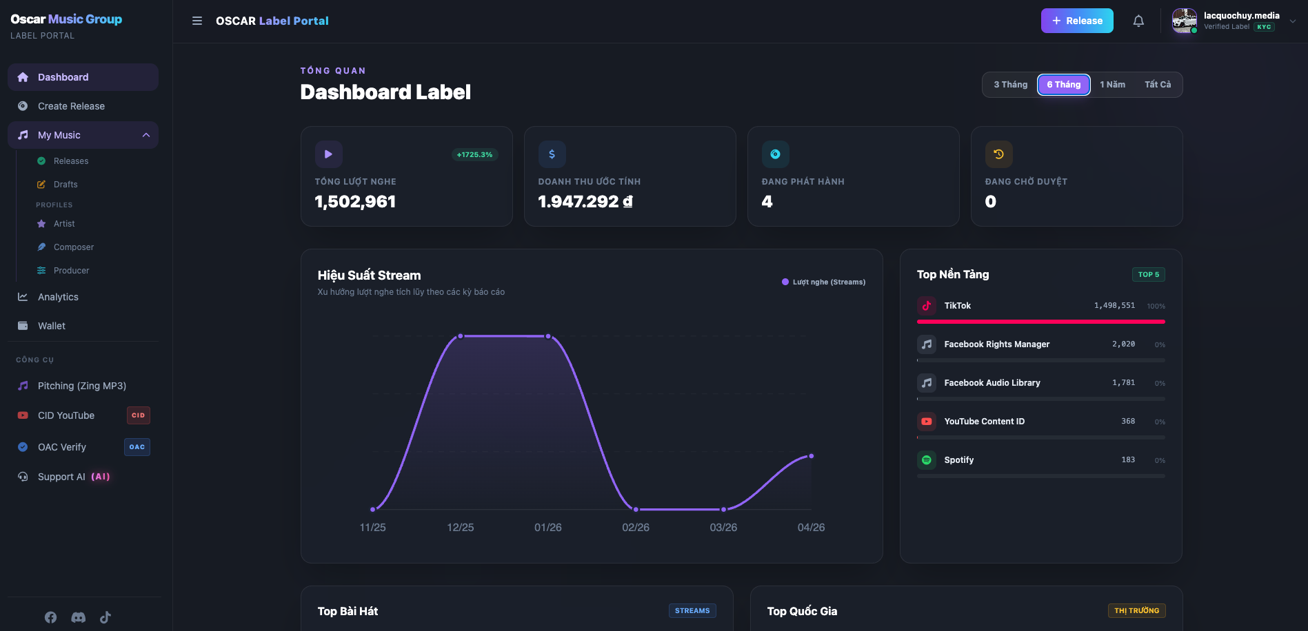Click the disc icon on Đang Phát Hành card
Image resolution: width=1308 pixels, height=631 pixels.
coord(776,154)
